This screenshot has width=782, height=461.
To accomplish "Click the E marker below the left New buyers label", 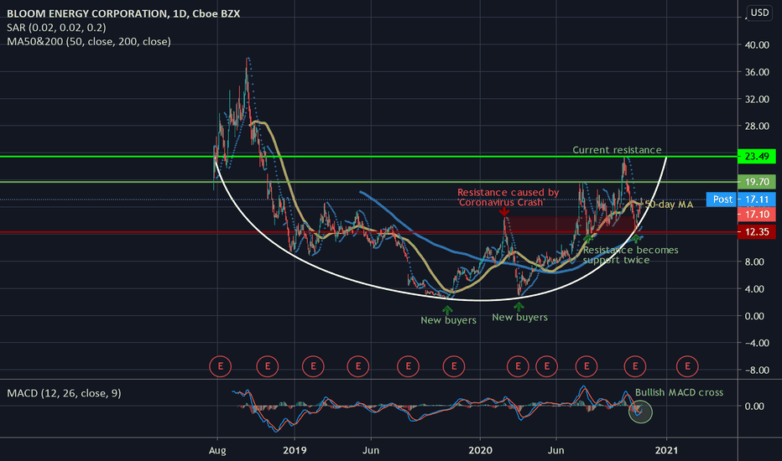I will (454, 366).
